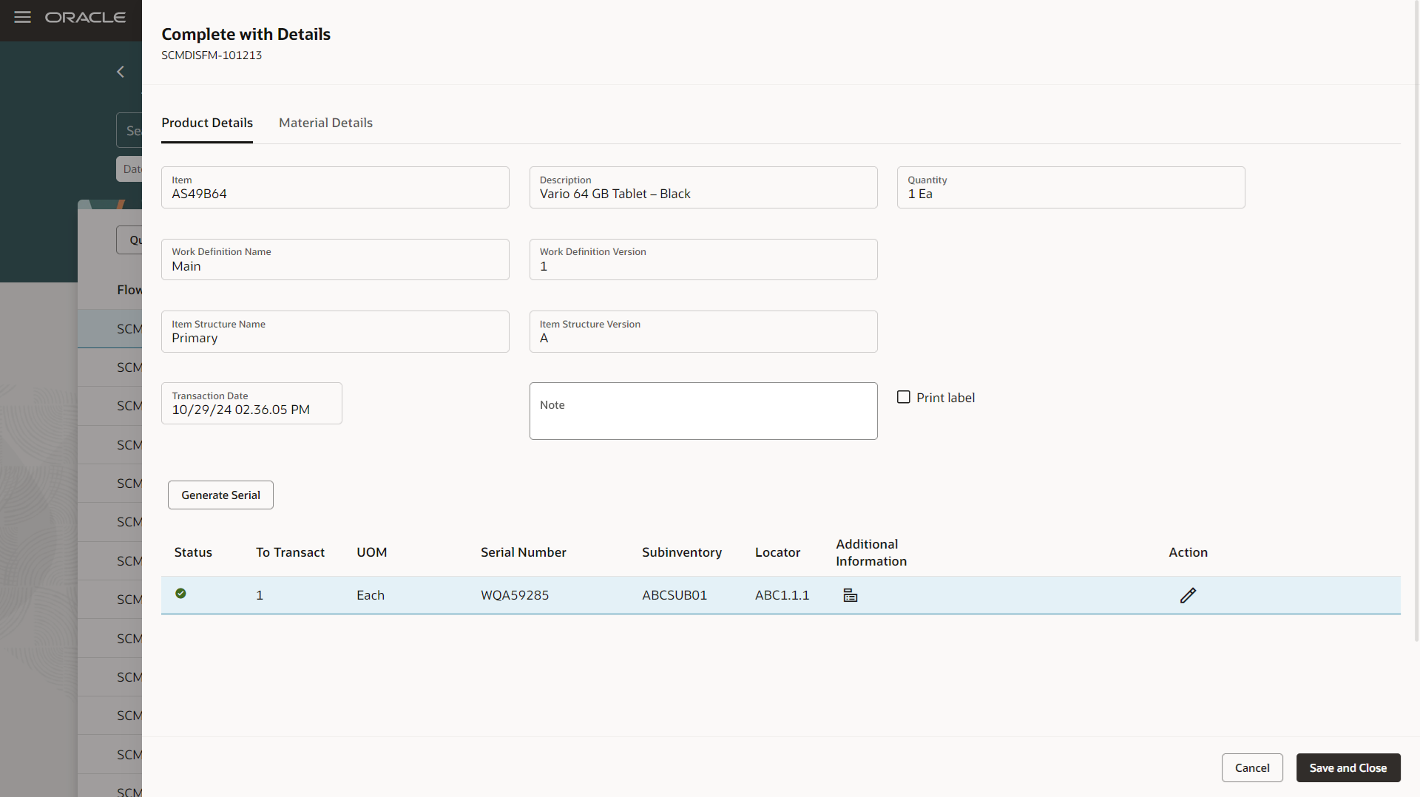Focus the Item field AS49B64
Image resolution: width=1420 pixels, height=797 pixels.
[335, 187]
